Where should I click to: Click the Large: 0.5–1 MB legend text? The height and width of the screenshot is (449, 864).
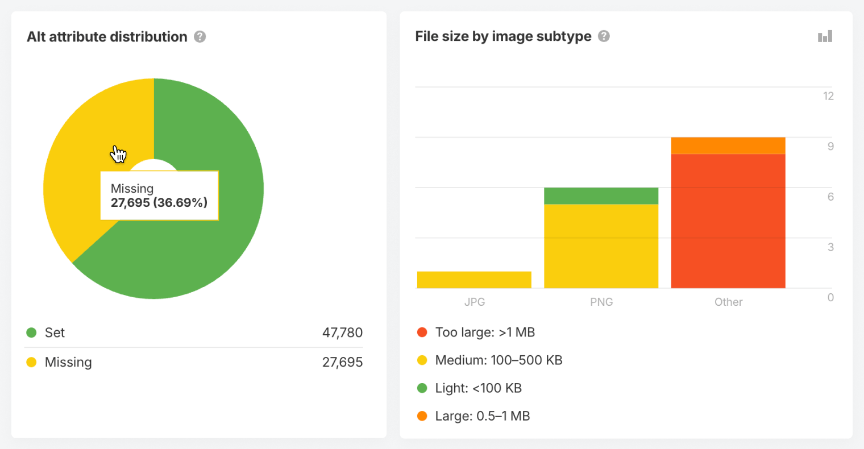point(482,415)
